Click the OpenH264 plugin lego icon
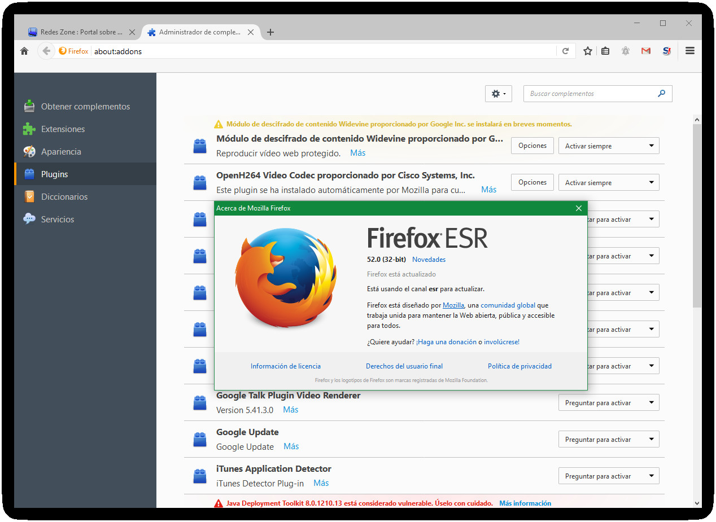This screenshot has height=522, width=716. [x=200, y=183]
